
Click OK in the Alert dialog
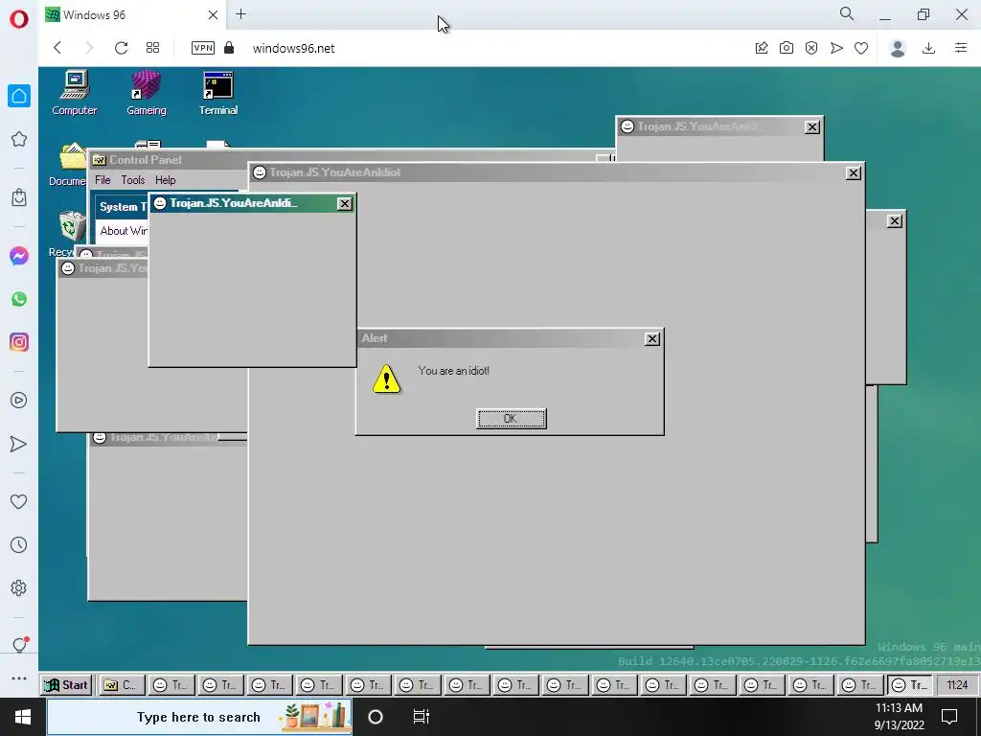512,419
